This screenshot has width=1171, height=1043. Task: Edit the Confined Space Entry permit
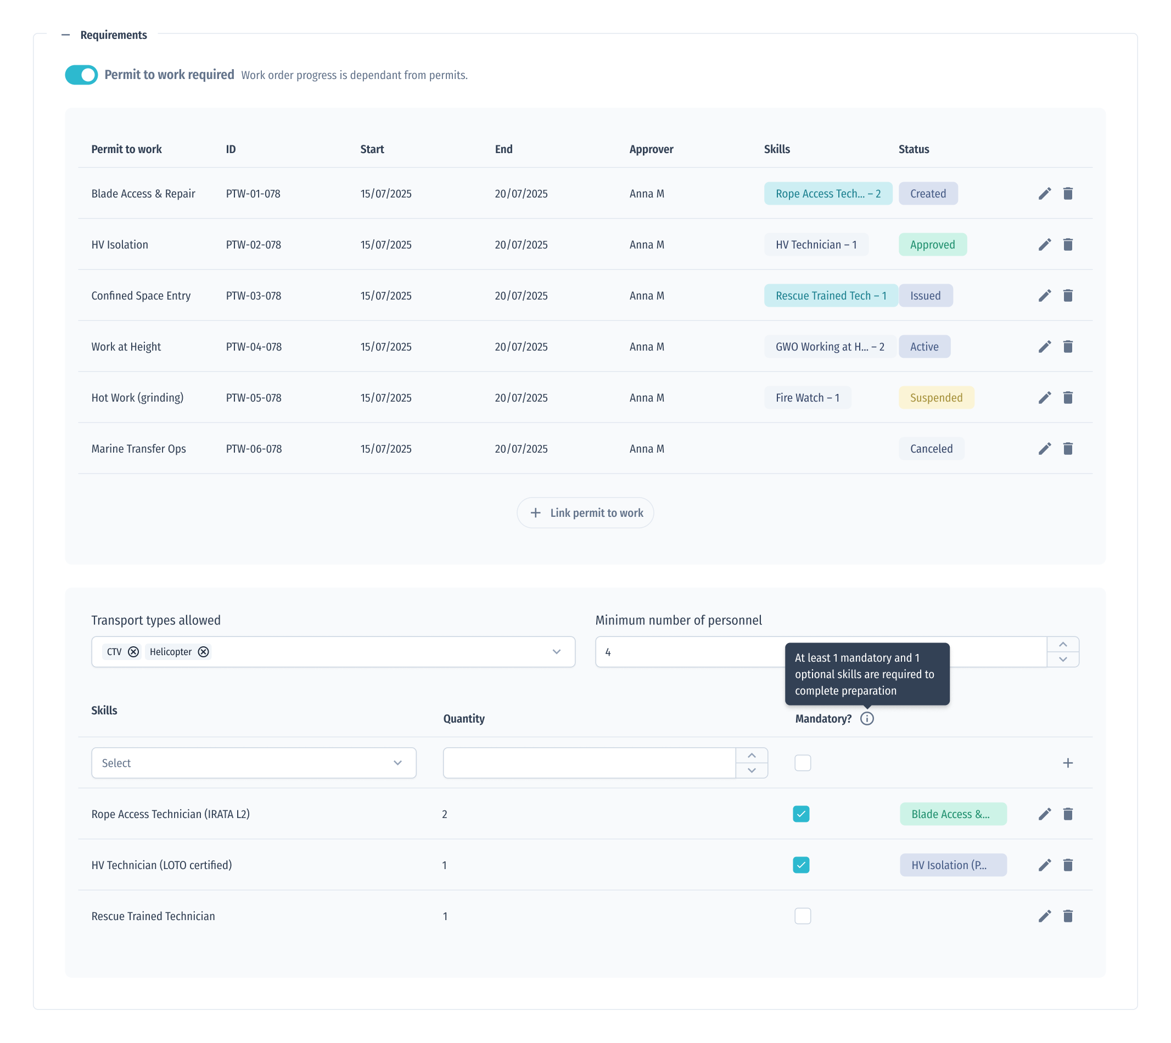tap(1044, 296)
